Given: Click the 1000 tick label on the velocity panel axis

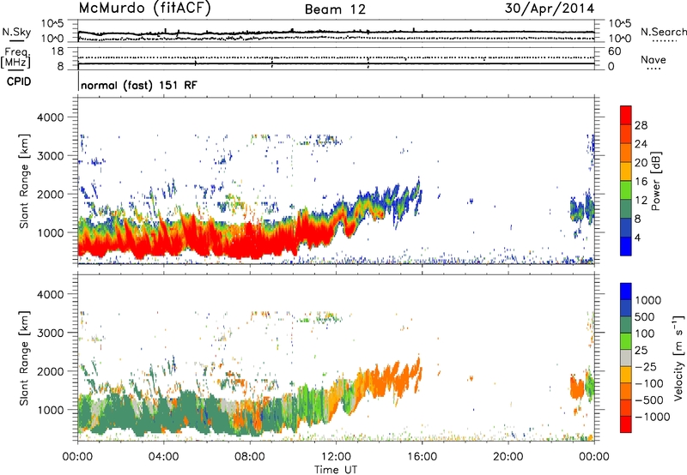Looking at the screenshot, I should [50, 409].
